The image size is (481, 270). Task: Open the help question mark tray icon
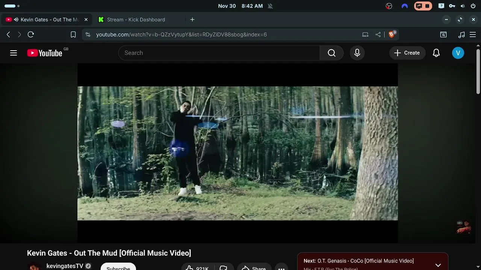click(441, 6)
